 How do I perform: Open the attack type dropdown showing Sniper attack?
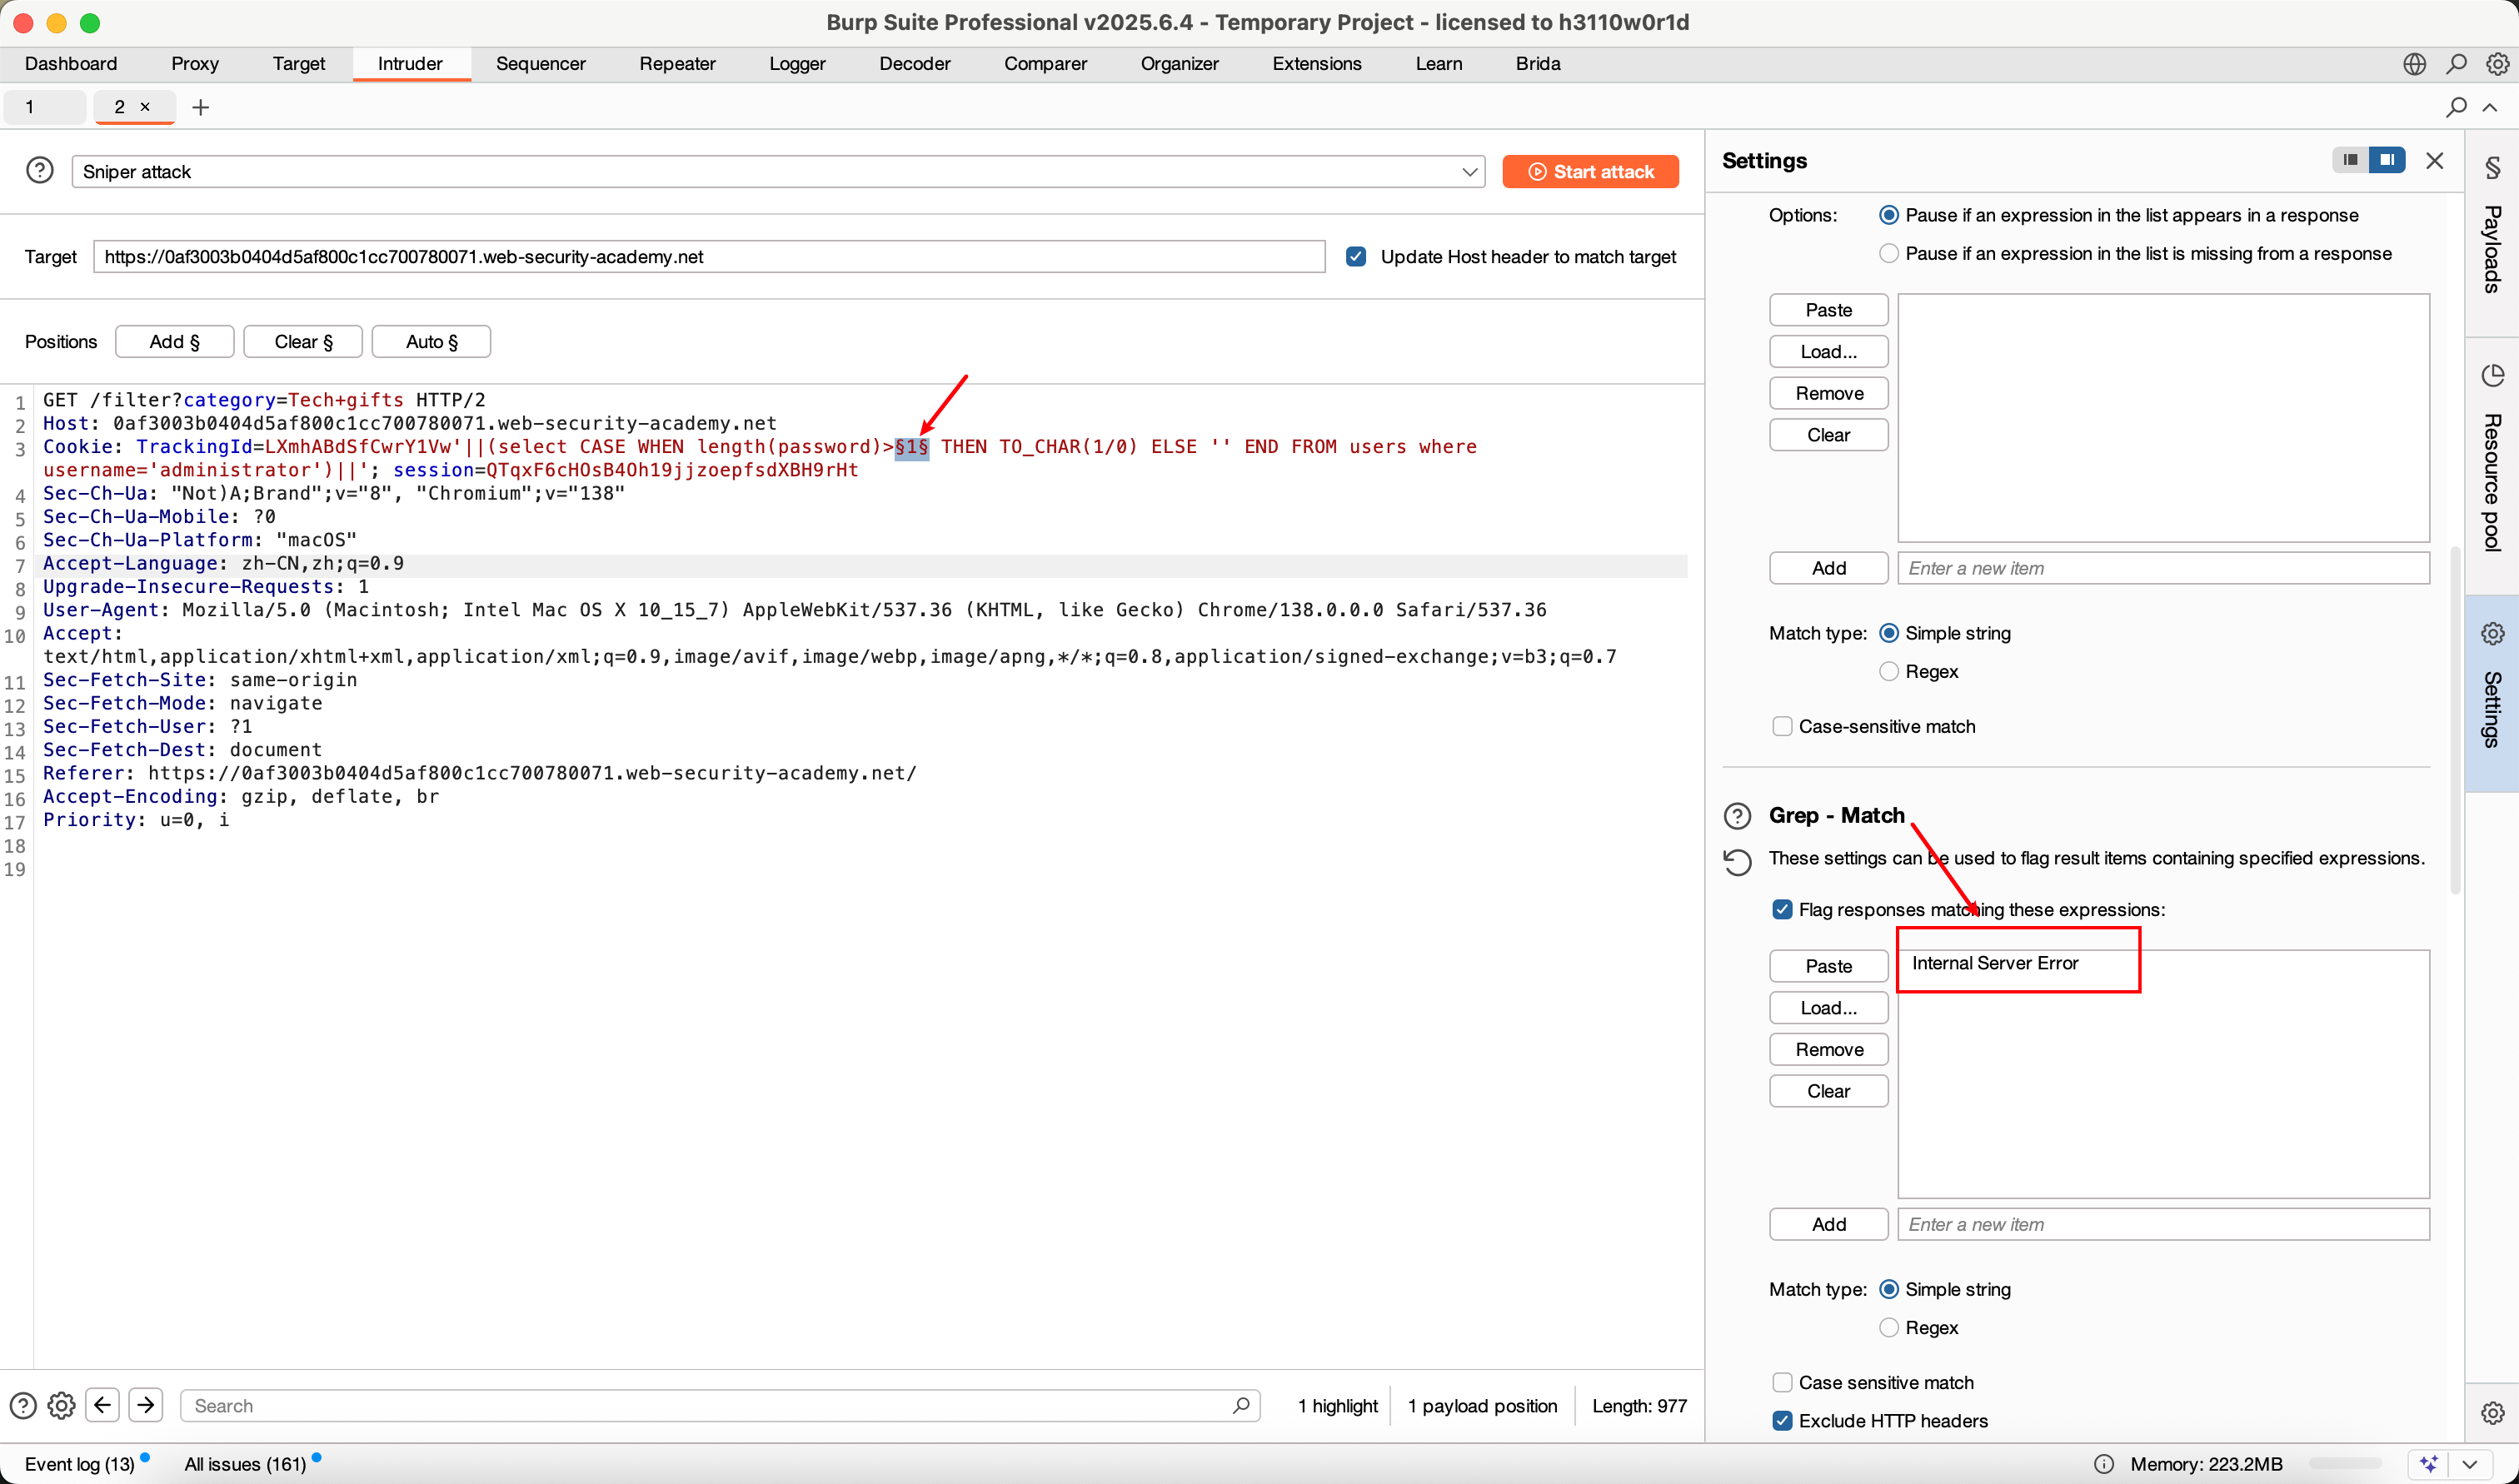778,172
